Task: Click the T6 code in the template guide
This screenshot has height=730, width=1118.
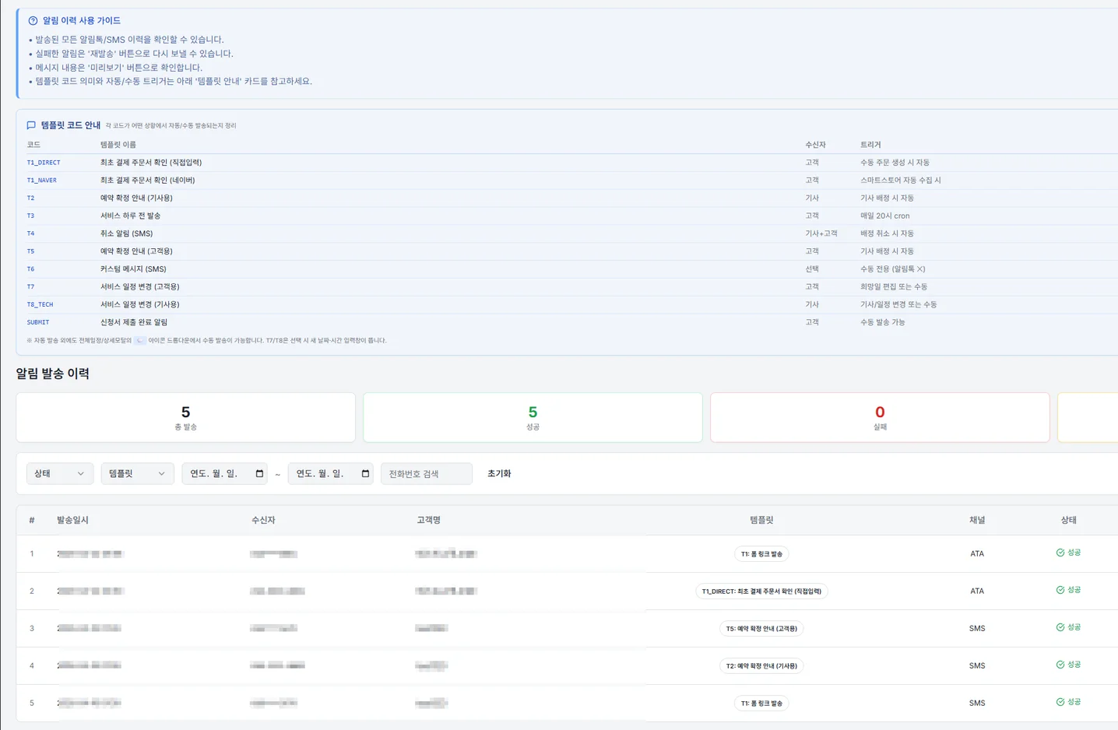Action: tap(30, 269)
